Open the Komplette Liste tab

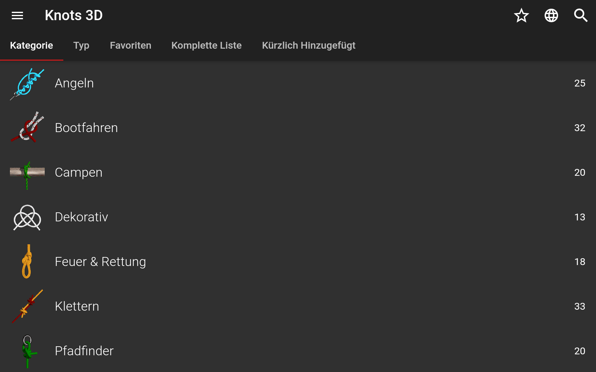(x=206, y=46)
